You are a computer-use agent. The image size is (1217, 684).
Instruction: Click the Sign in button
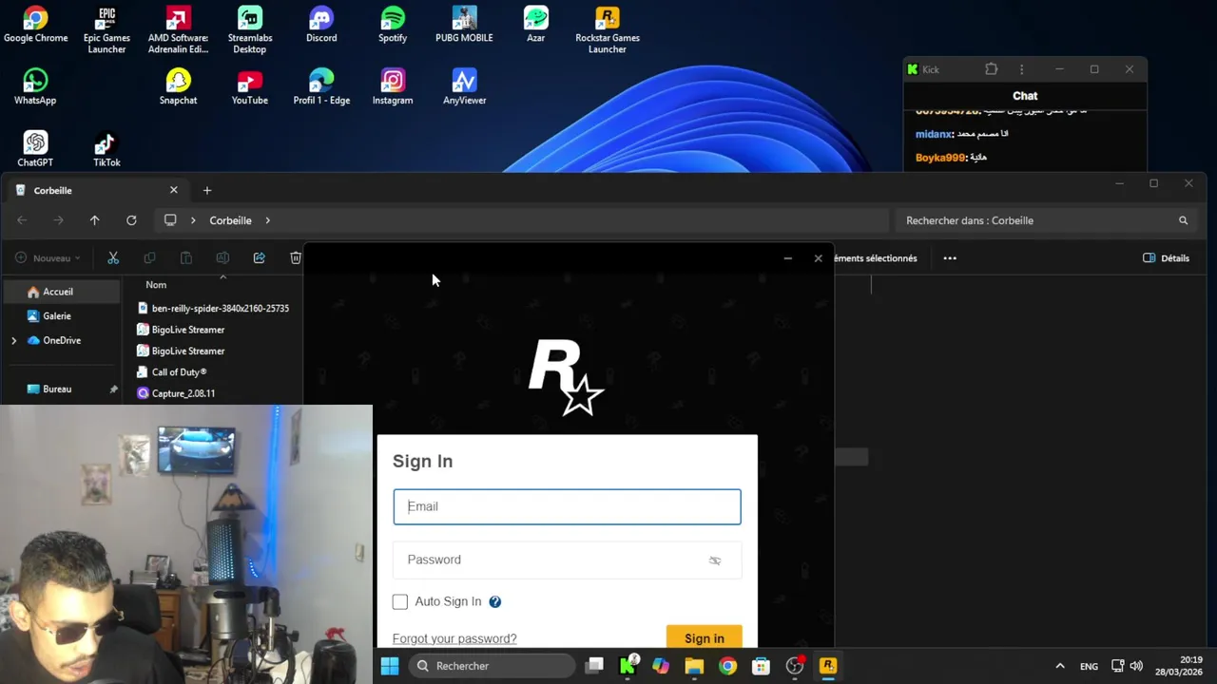click(x=705, y=637)
